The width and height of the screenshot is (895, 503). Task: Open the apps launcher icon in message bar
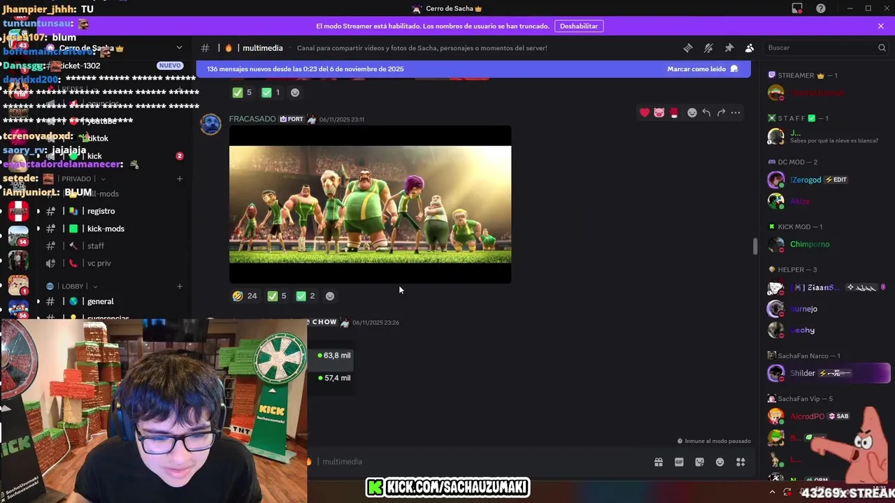(740, 462)
